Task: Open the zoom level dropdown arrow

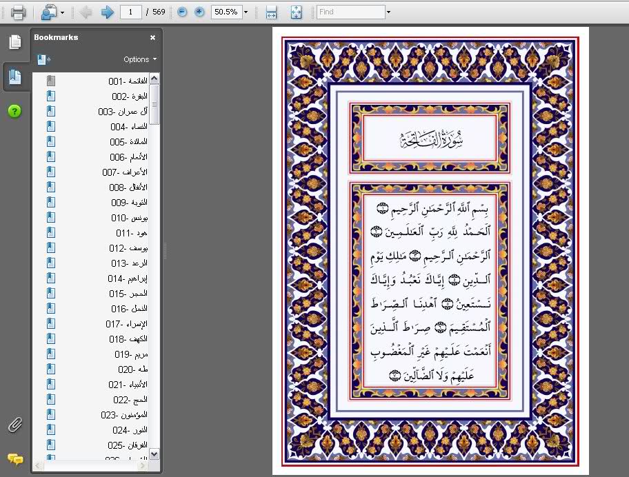Action: click(x=246, y=12)
